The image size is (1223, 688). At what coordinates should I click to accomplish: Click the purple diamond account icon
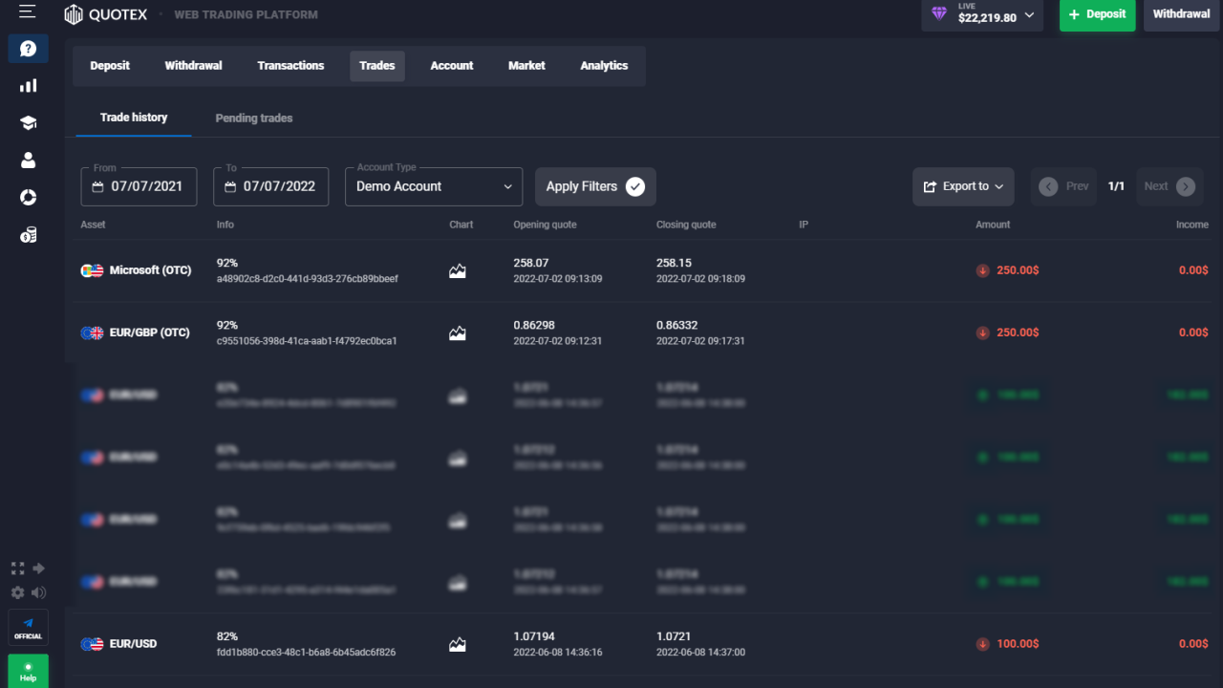[939, 14]
